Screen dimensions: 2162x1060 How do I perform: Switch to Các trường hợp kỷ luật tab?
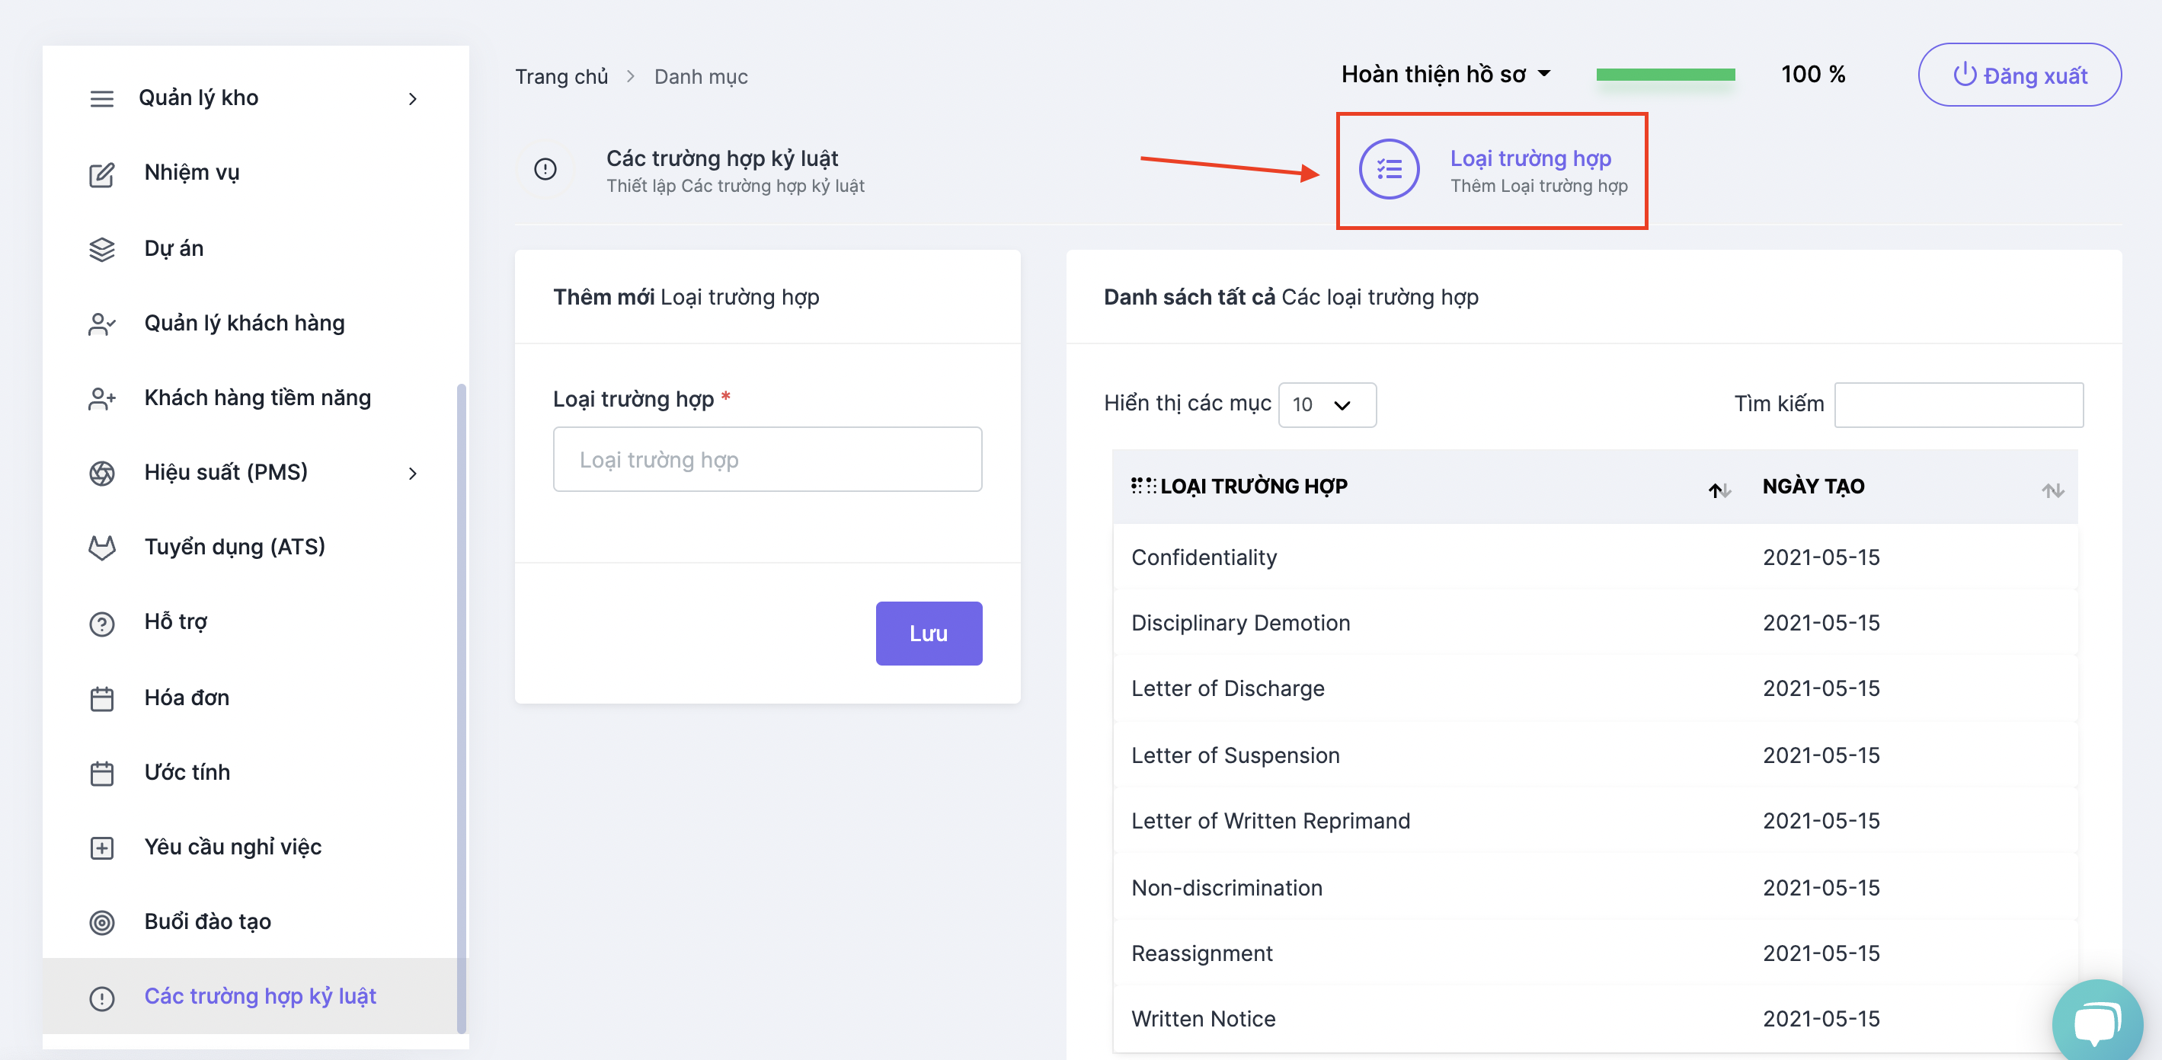point(699,171)
